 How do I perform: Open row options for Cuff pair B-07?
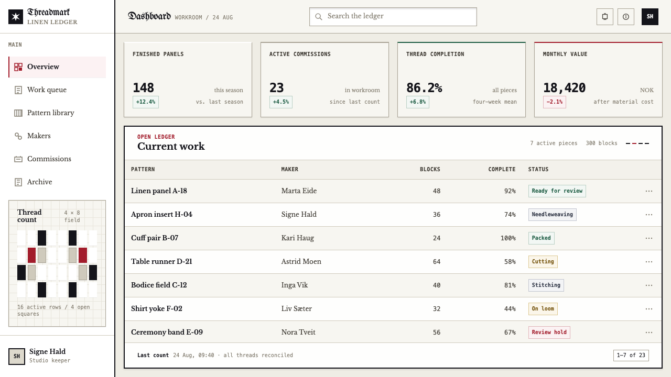tap(649, 238)
